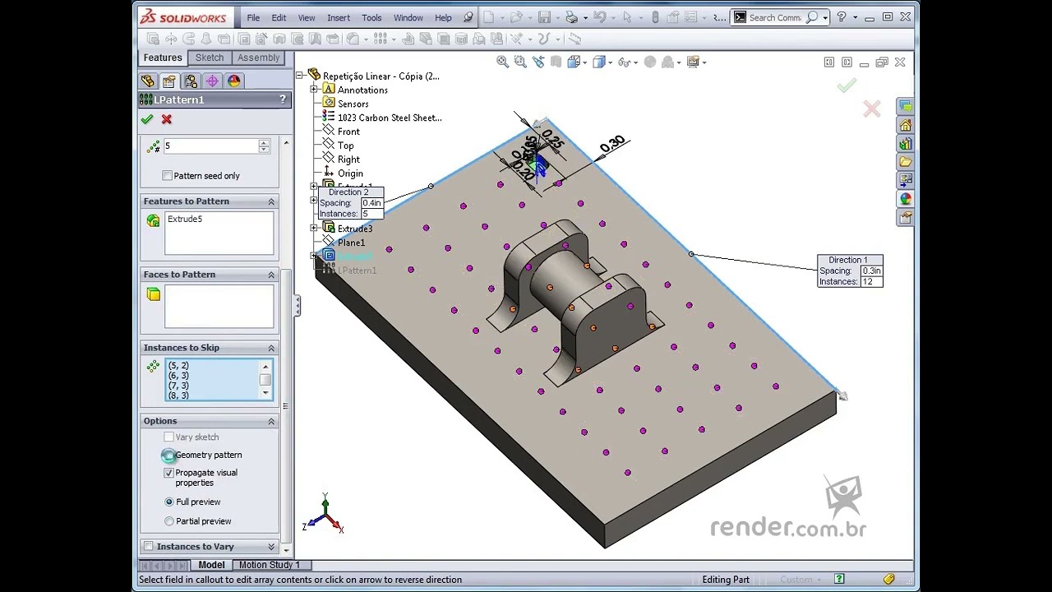Open the ConfigurationManager tab icon
1052x592 pixels.
[x=191, y=81]
